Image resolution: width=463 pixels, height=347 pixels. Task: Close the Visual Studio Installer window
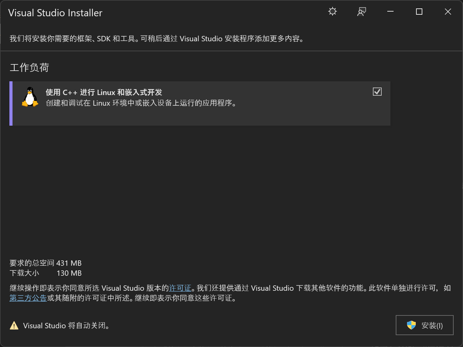coord(448,12)
